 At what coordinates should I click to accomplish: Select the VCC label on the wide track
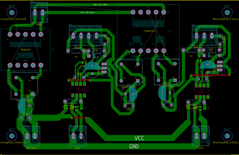point(139,138)
